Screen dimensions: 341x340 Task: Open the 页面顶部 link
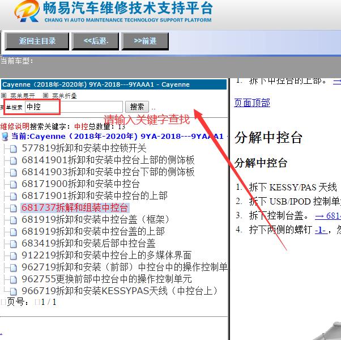pyautogui.click(x=252, y=103)
